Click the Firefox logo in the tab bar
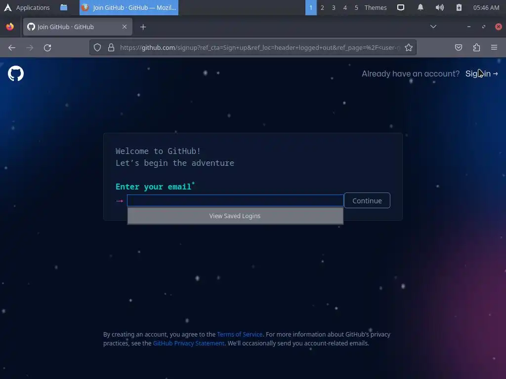Viewport: 506px width, 379px height. pos(10,27)
